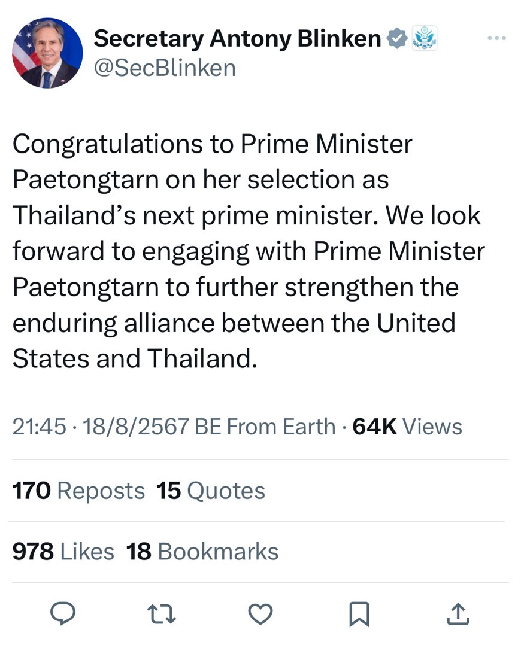
Task: Click the congratulations tweet body text
Action: tap(249, 251)
